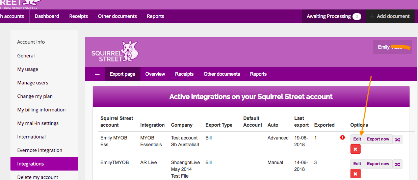The height and width of the screenshot is (180, 418).
Task: Click the 19-06-2018 last export date
Action: coord(301,141)
